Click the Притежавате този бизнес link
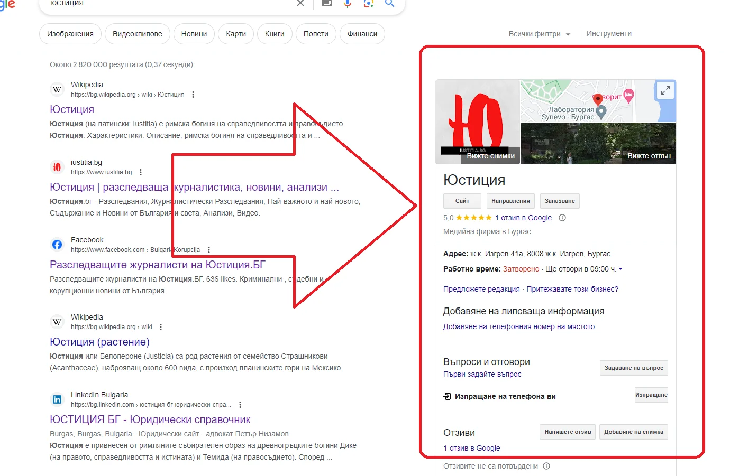 pyautogui.click(x=572, y=289)
